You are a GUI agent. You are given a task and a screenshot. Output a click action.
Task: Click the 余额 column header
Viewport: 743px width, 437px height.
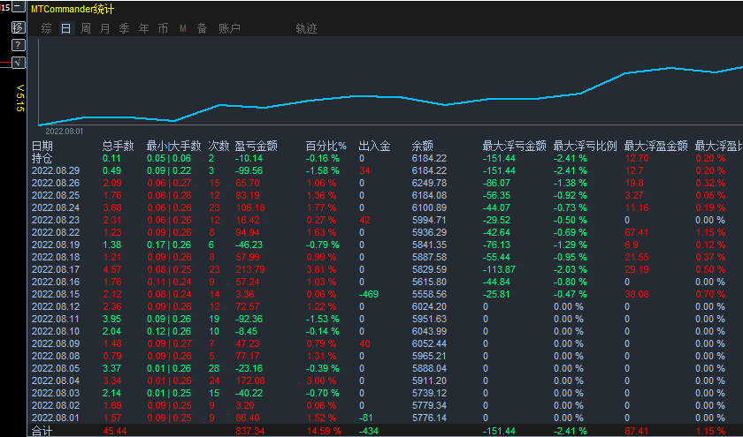pos(422,146)
